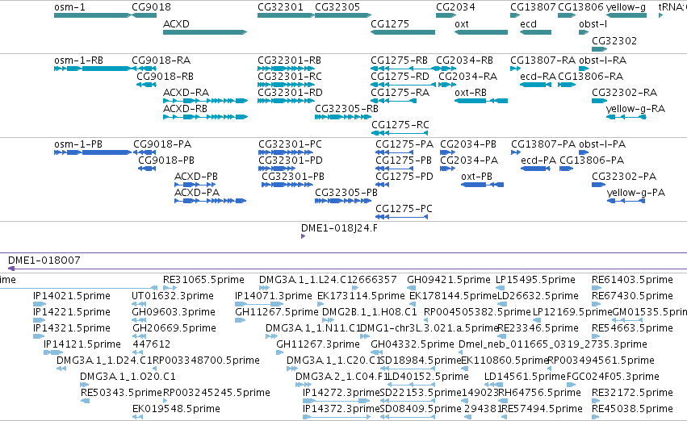
Task: Select the osm-1 gene bar in top track
Action: 93,15
